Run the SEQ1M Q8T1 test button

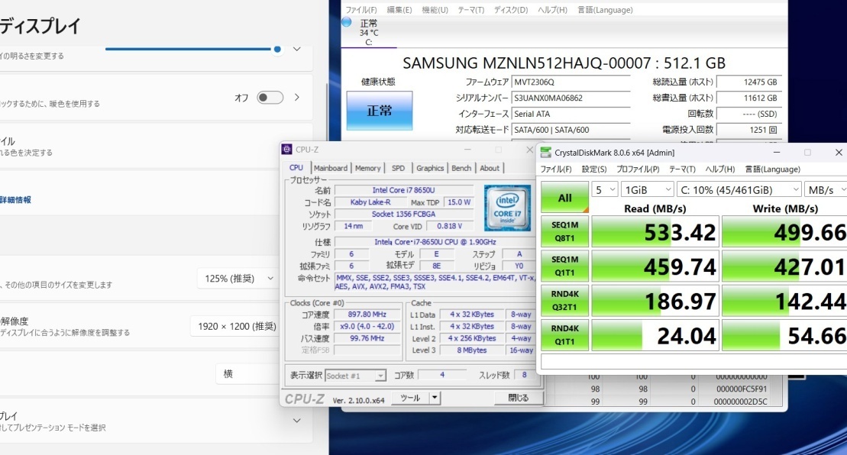click(x=565, y=231)
